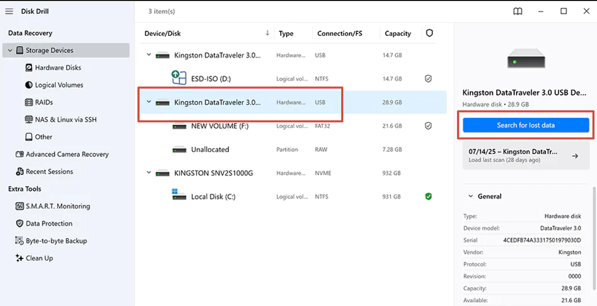Open S.M.A.R.T. Monitoring tool
Screen dimensions: 597x306
tap(58, 206)
